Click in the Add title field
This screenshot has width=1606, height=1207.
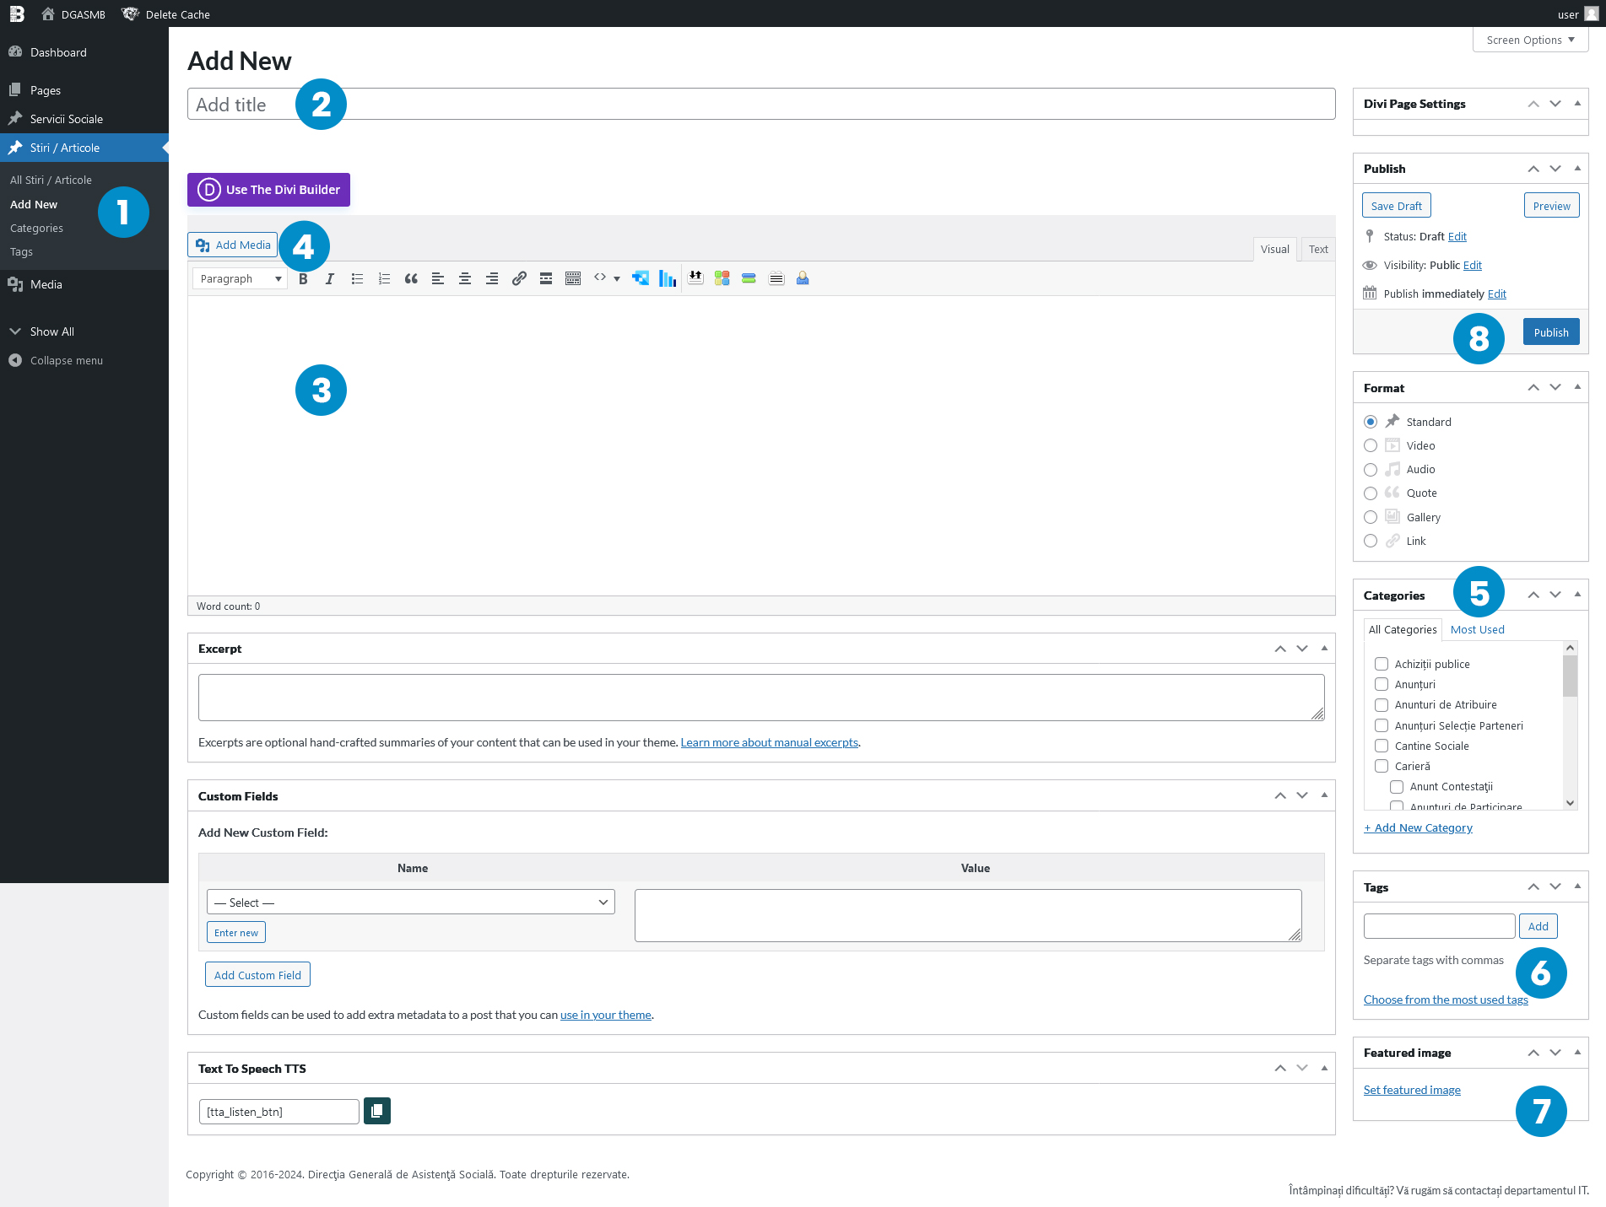[761, 104]
